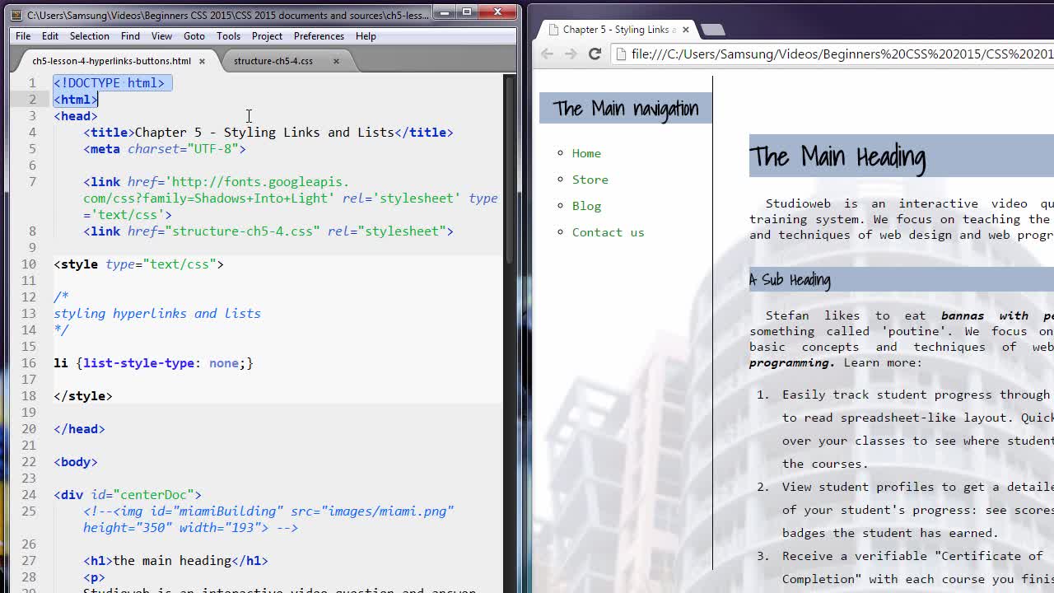Open the Goto menu
This screenshot has width=1054, height=593.
point(194,36)
